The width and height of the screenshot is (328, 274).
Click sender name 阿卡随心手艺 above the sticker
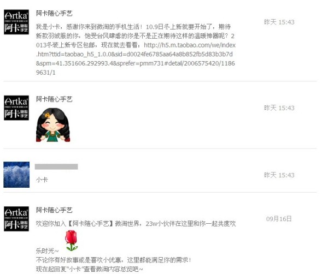[54, 99]
